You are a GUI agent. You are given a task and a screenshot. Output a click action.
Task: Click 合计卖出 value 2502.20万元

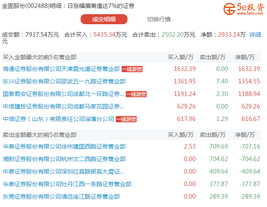(178, 35)
